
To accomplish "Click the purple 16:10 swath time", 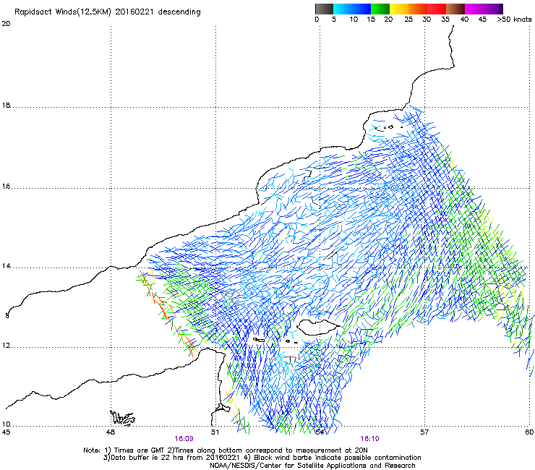I will point(369,439).
